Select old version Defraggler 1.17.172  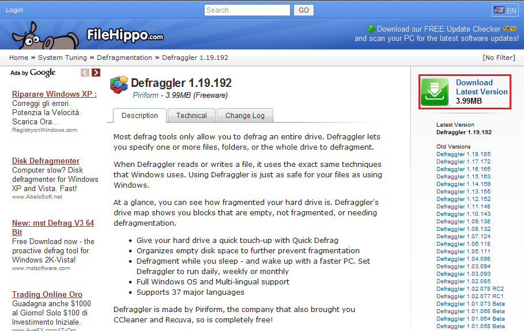click(463, 162)
